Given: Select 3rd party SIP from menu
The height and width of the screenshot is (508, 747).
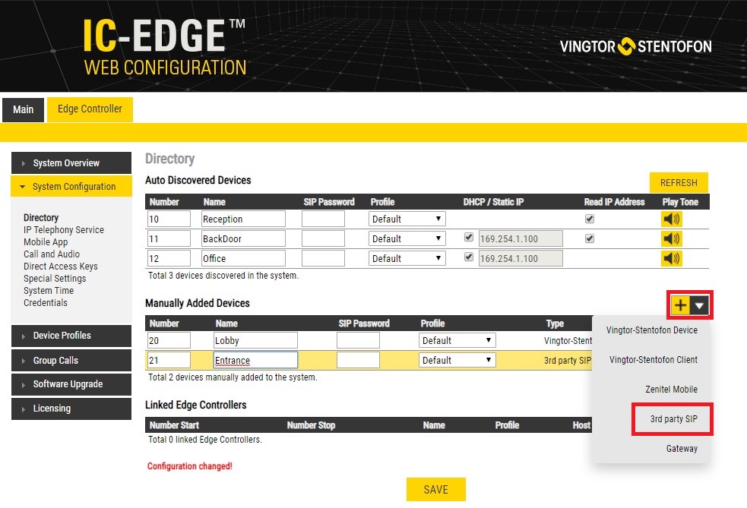Looking at the screenshot, I should (673, 418).
